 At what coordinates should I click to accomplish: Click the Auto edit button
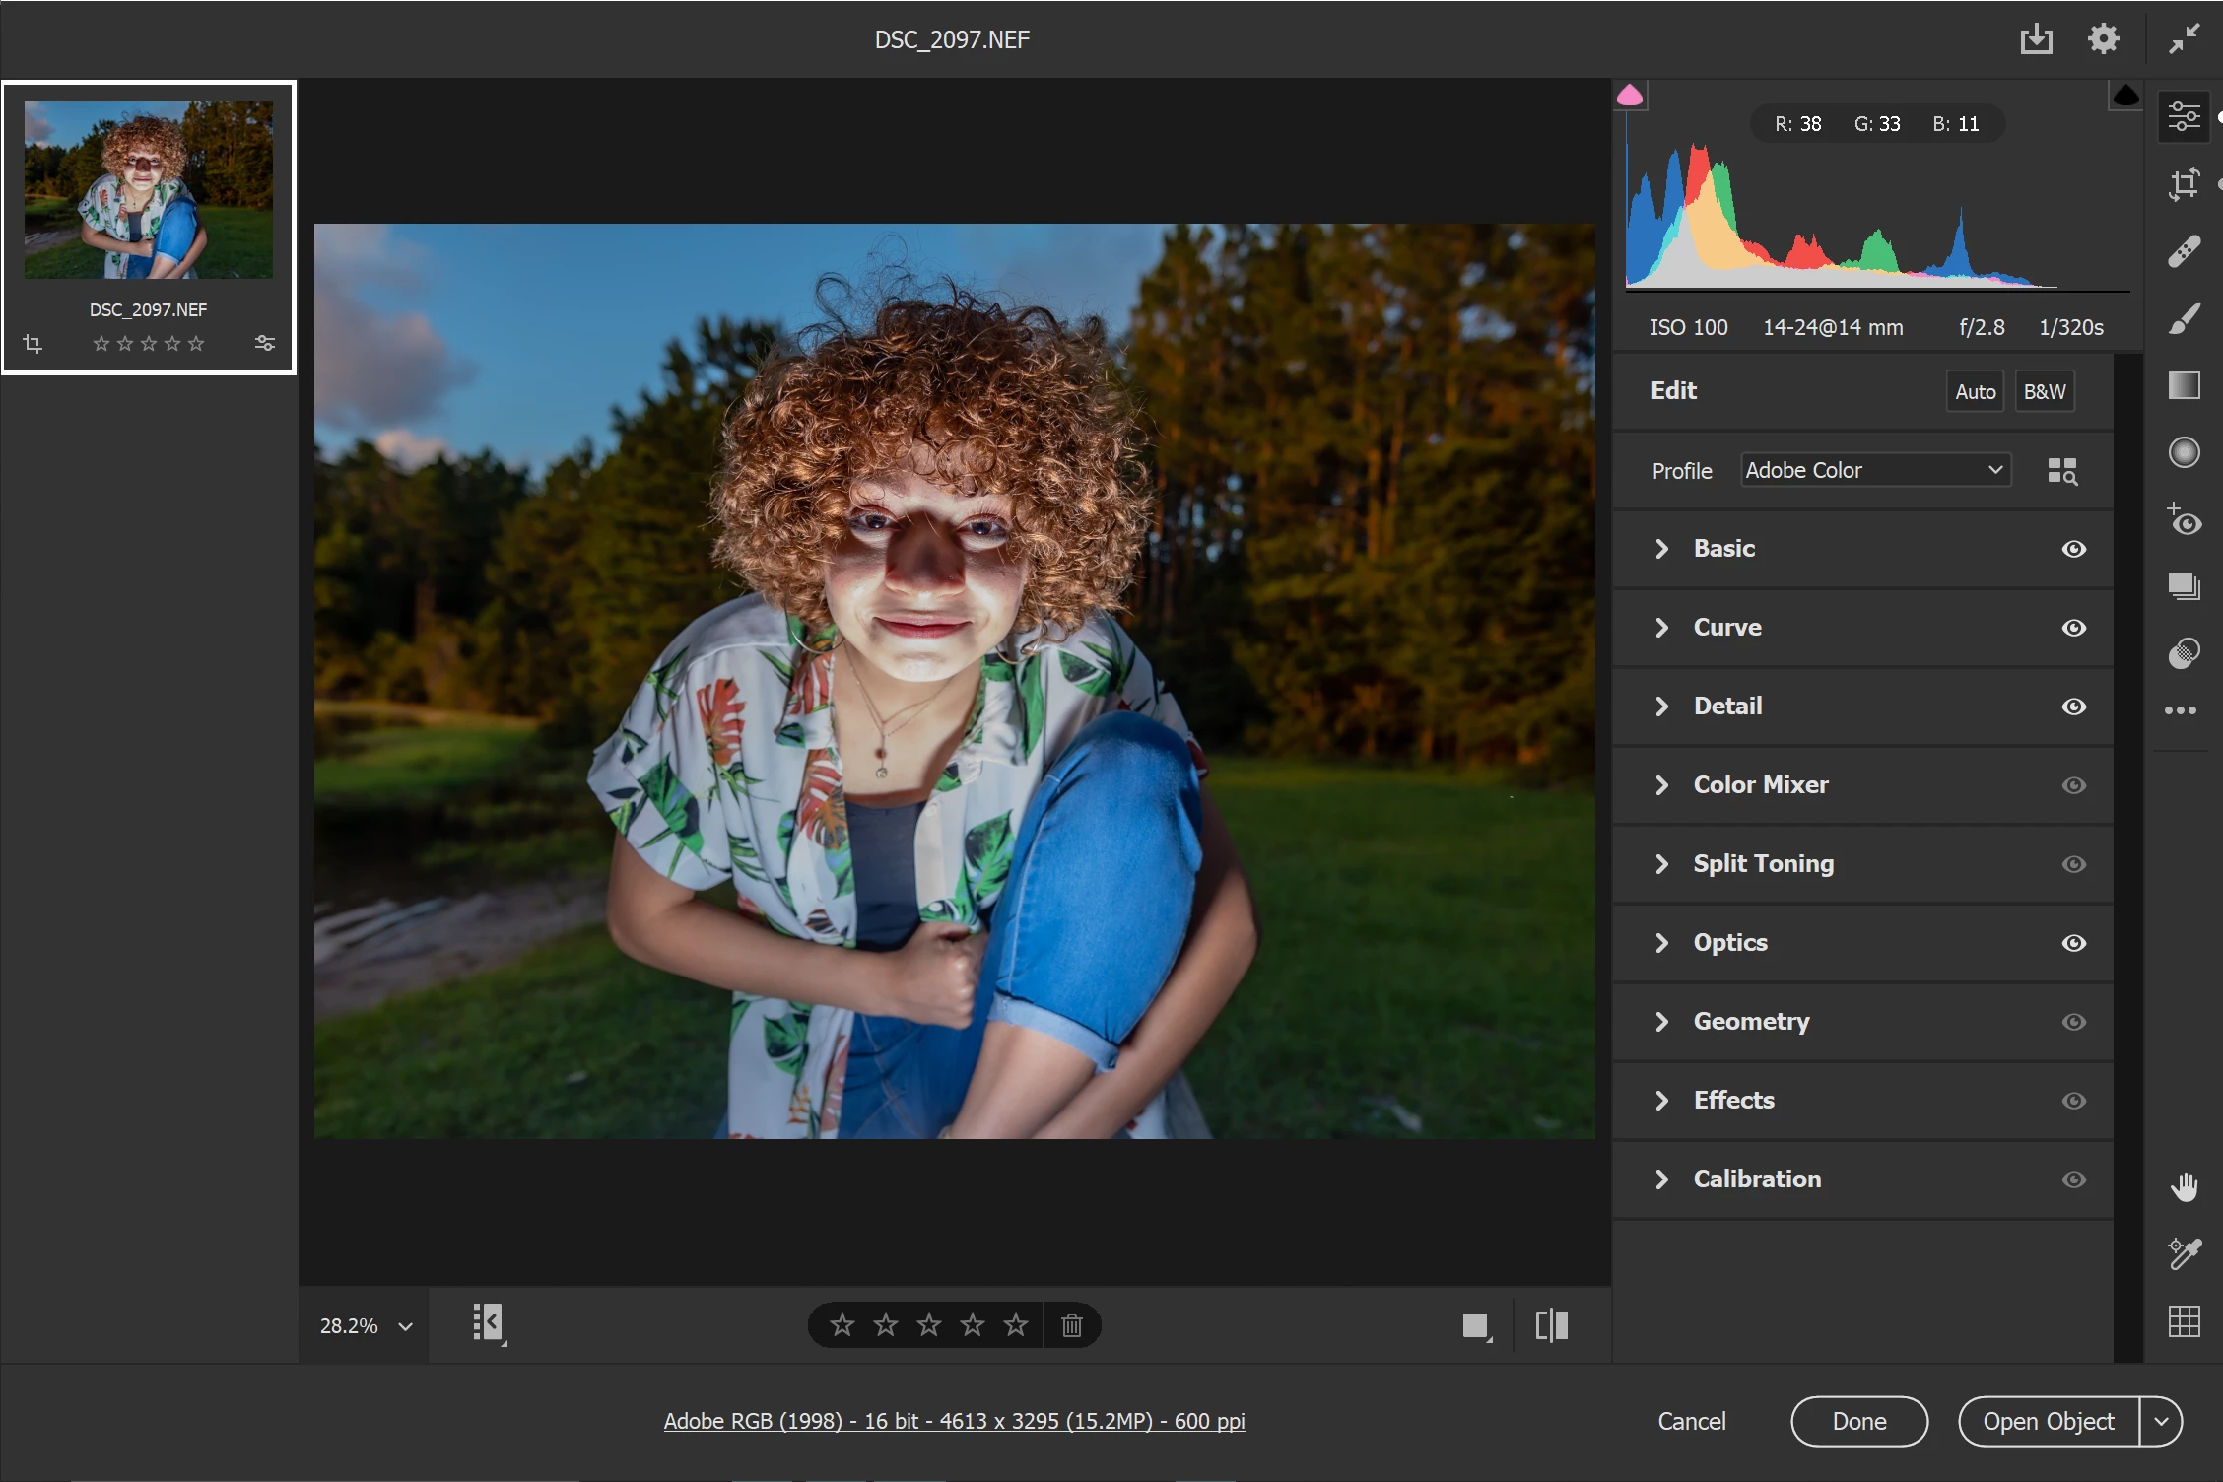coord(1975,391)
